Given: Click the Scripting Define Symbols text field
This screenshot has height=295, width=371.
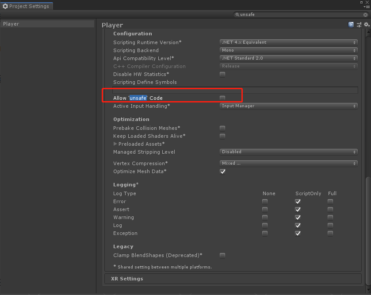Looking at the screenshot, I should point(235,90).
